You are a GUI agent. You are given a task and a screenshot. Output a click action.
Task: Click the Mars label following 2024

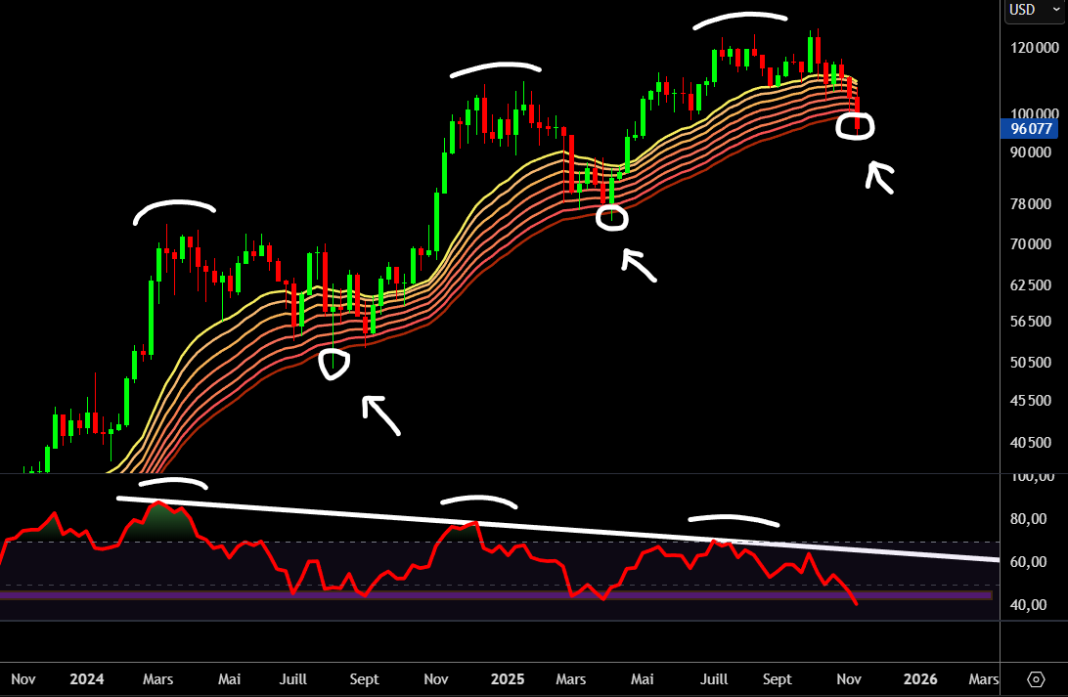[158, 679]
